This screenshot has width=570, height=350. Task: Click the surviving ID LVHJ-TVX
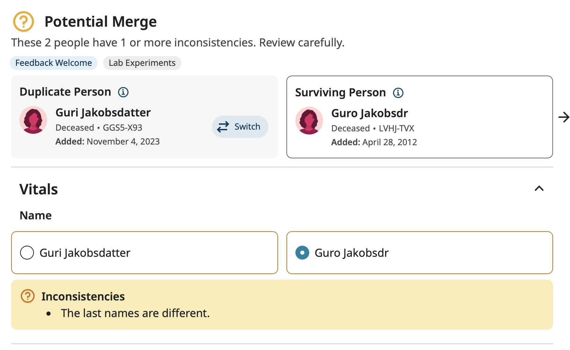397,129
